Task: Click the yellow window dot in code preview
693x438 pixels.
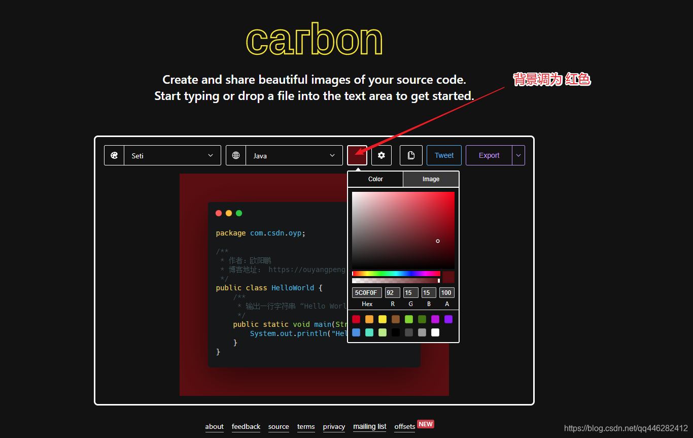Action: [x=229, y=213]
